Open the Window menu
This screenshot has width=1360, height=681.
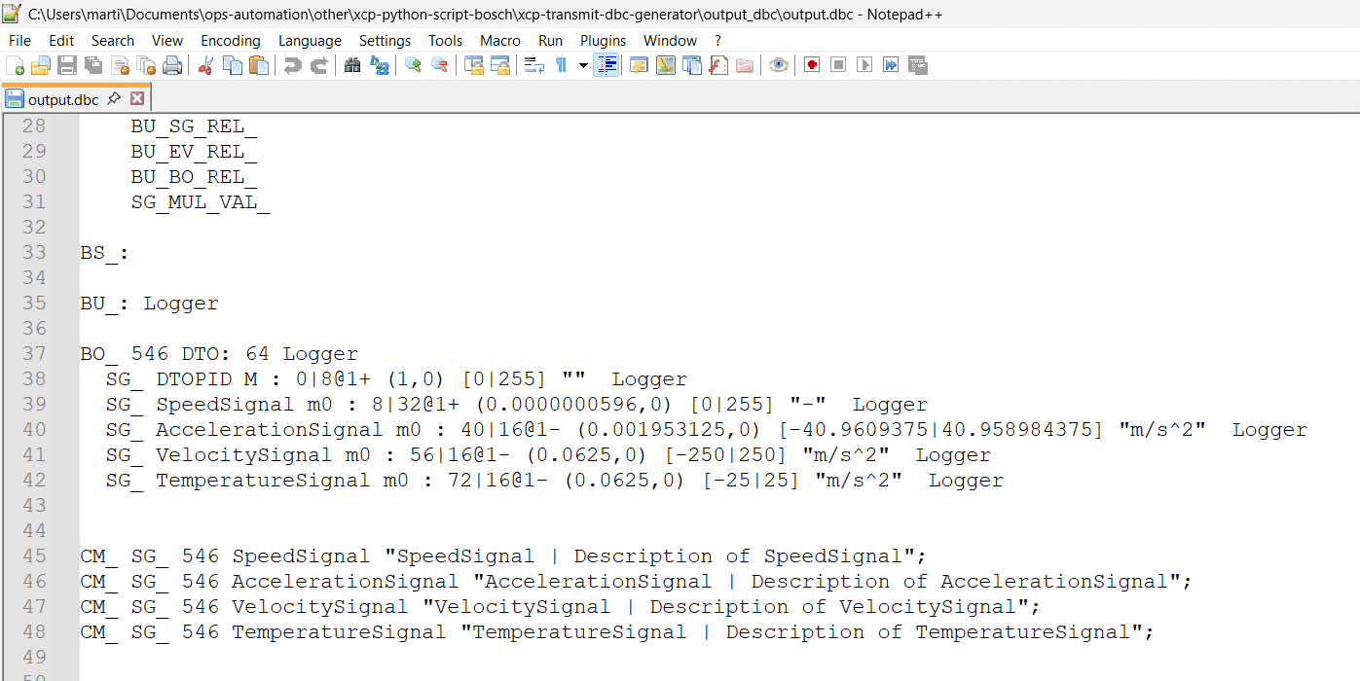[x=670, y=40]
